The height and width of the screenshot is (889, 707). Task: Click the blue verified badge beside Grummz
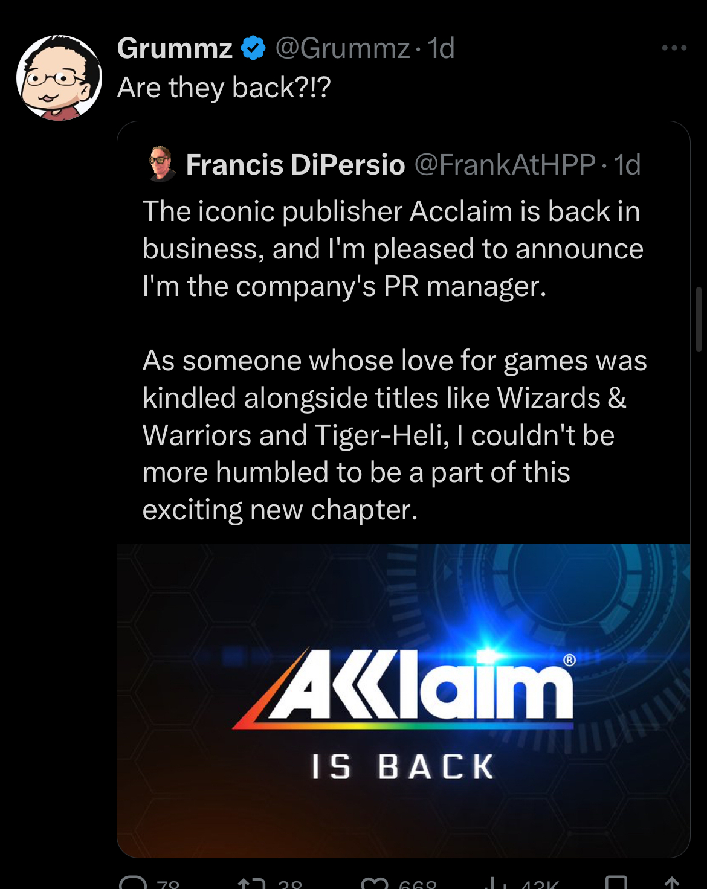253,48
